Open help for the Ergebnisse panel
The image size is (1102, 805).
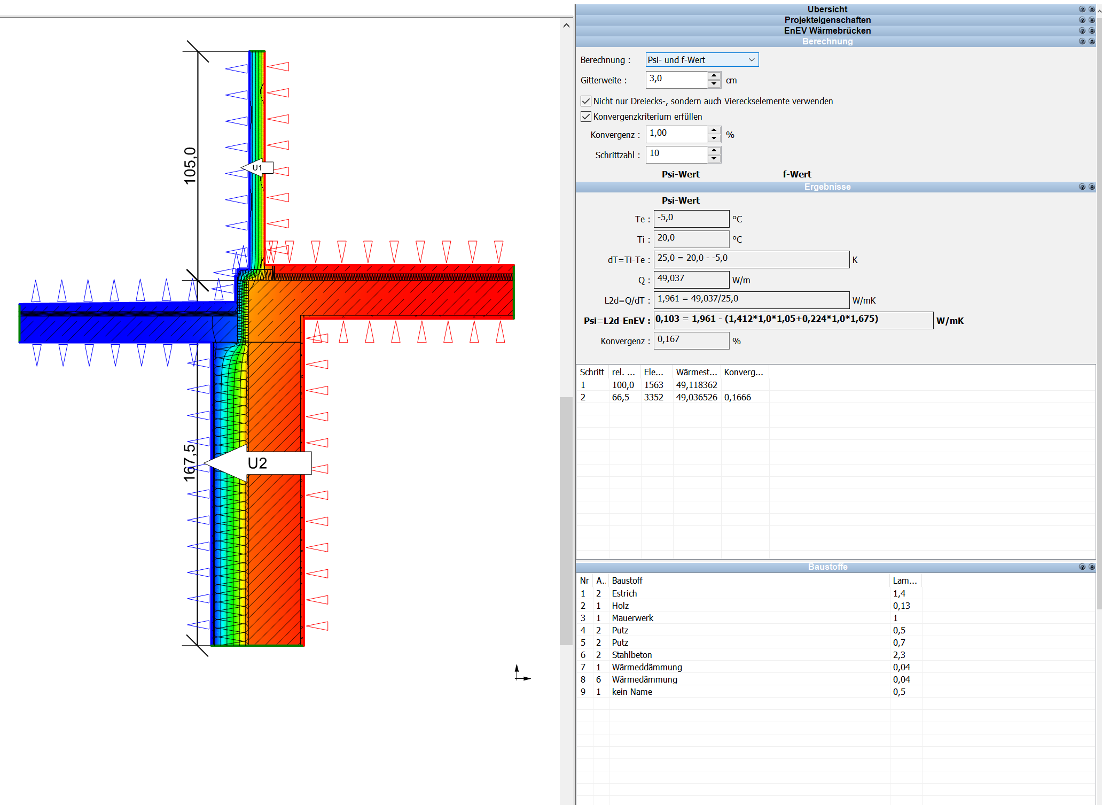click(x=1082, y=187)
